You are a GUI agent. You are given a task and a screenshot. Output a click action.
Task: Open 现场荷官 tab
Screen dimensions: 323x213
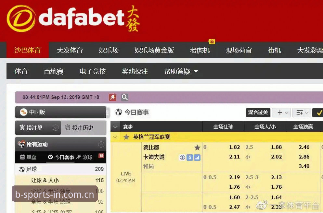tap(239, 50)
